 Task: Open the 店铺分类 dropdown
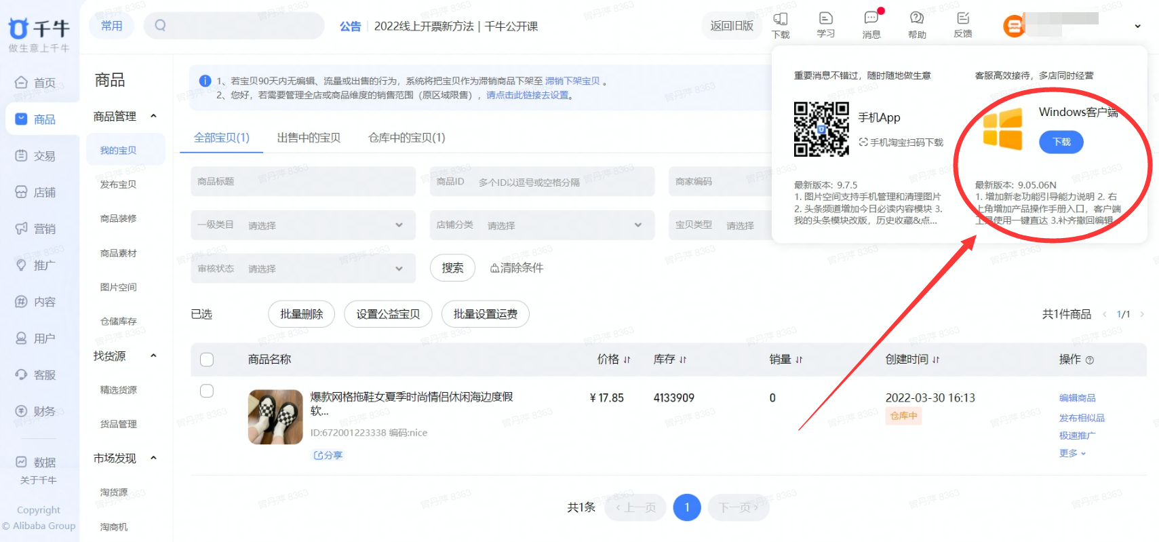(543, 225)
